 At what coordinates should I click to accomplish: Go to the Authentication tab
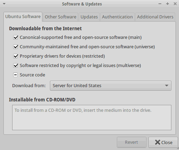[x=117, y=17]
